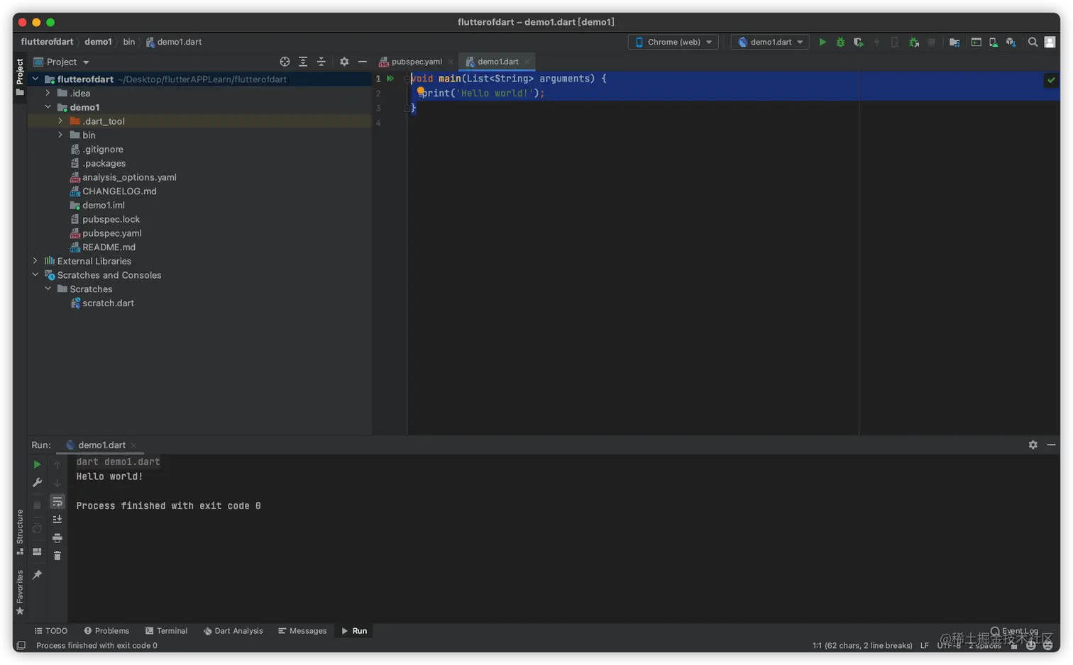The height and width of the screenshot is (665, 1073).
Task: Expand the bin folder
Action: click(x=60, y=135)
